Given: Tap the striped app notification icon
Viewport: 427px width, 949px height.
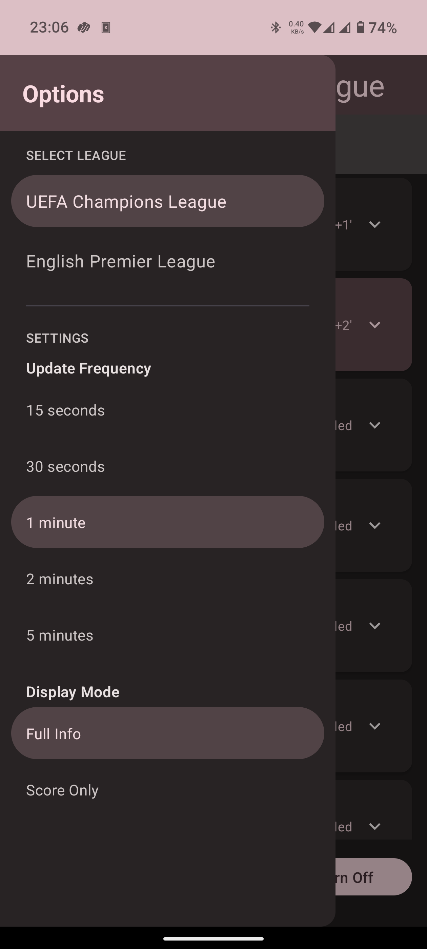Looking at the screenshot, I should coord(84,28).
